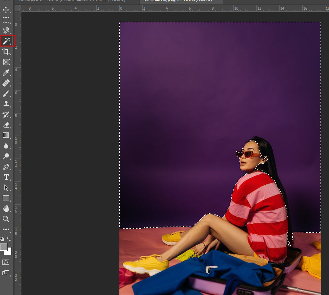Swap foreground and background colors
Viewport: 329px width, 295px height.
tap(9, 239)
